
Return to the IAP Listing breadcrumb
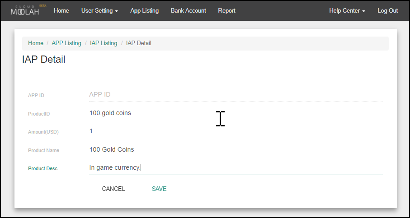pos(104,43)
